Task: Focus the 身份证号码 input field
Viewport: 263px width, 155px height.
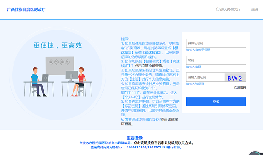Action: 216,43
